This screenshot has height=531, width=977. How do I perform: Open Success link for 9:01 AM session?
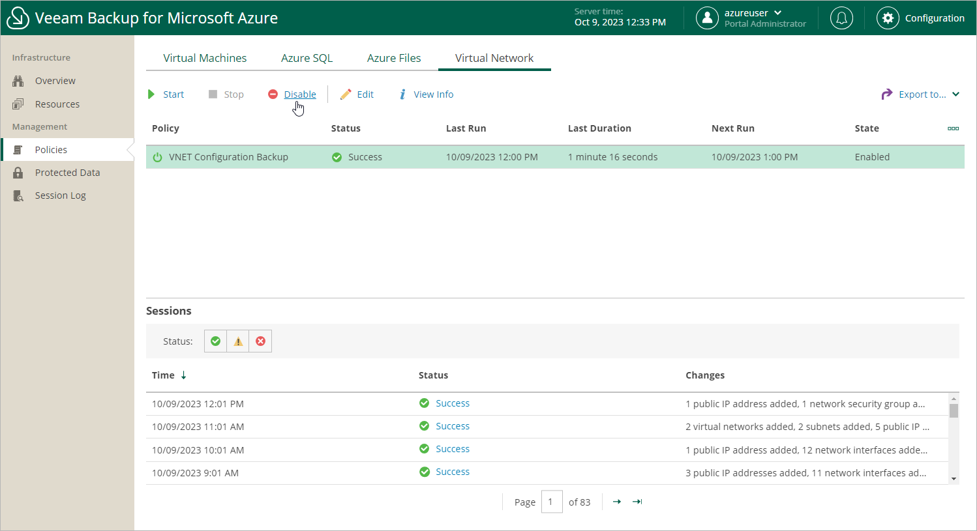click(453, 472)
